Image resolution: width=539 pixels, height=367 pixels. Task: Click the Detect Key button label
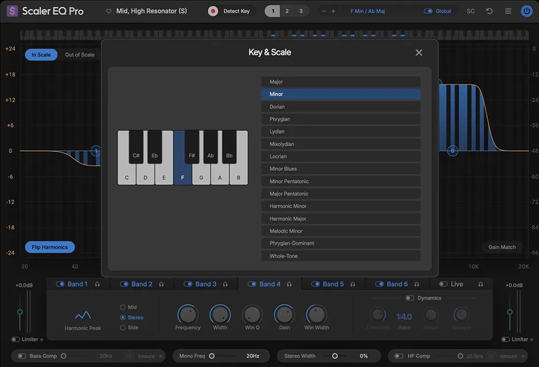click(236, 11)
